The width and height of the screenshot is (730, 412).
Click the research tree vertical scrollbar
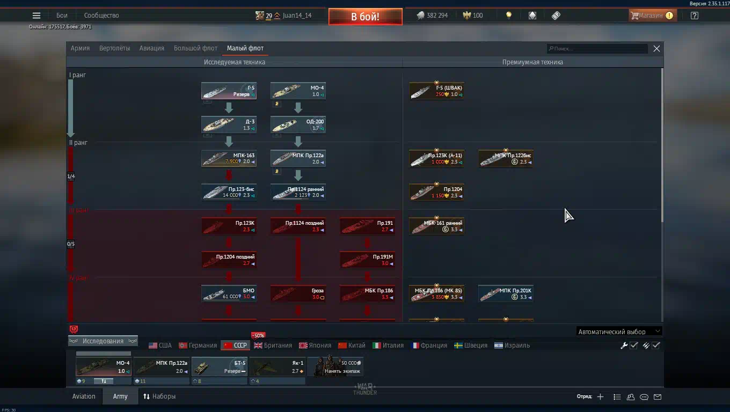pyautogui.click(x=662, y=145)
